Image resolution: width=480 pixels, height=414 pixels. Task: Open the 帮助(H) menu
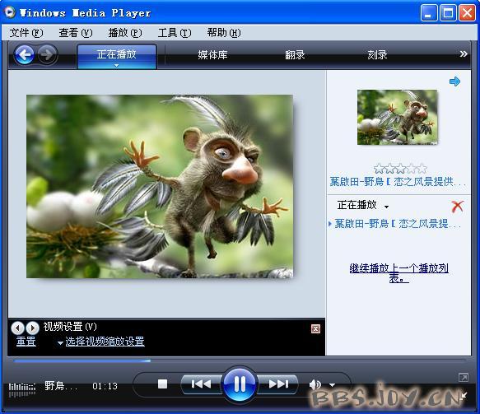tap(224, 32)
